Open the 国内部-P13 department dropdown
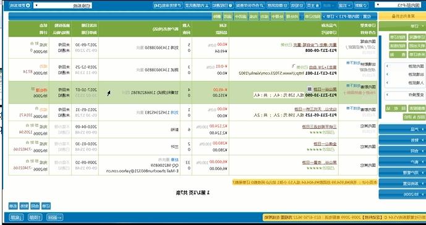 pos(399,5)
